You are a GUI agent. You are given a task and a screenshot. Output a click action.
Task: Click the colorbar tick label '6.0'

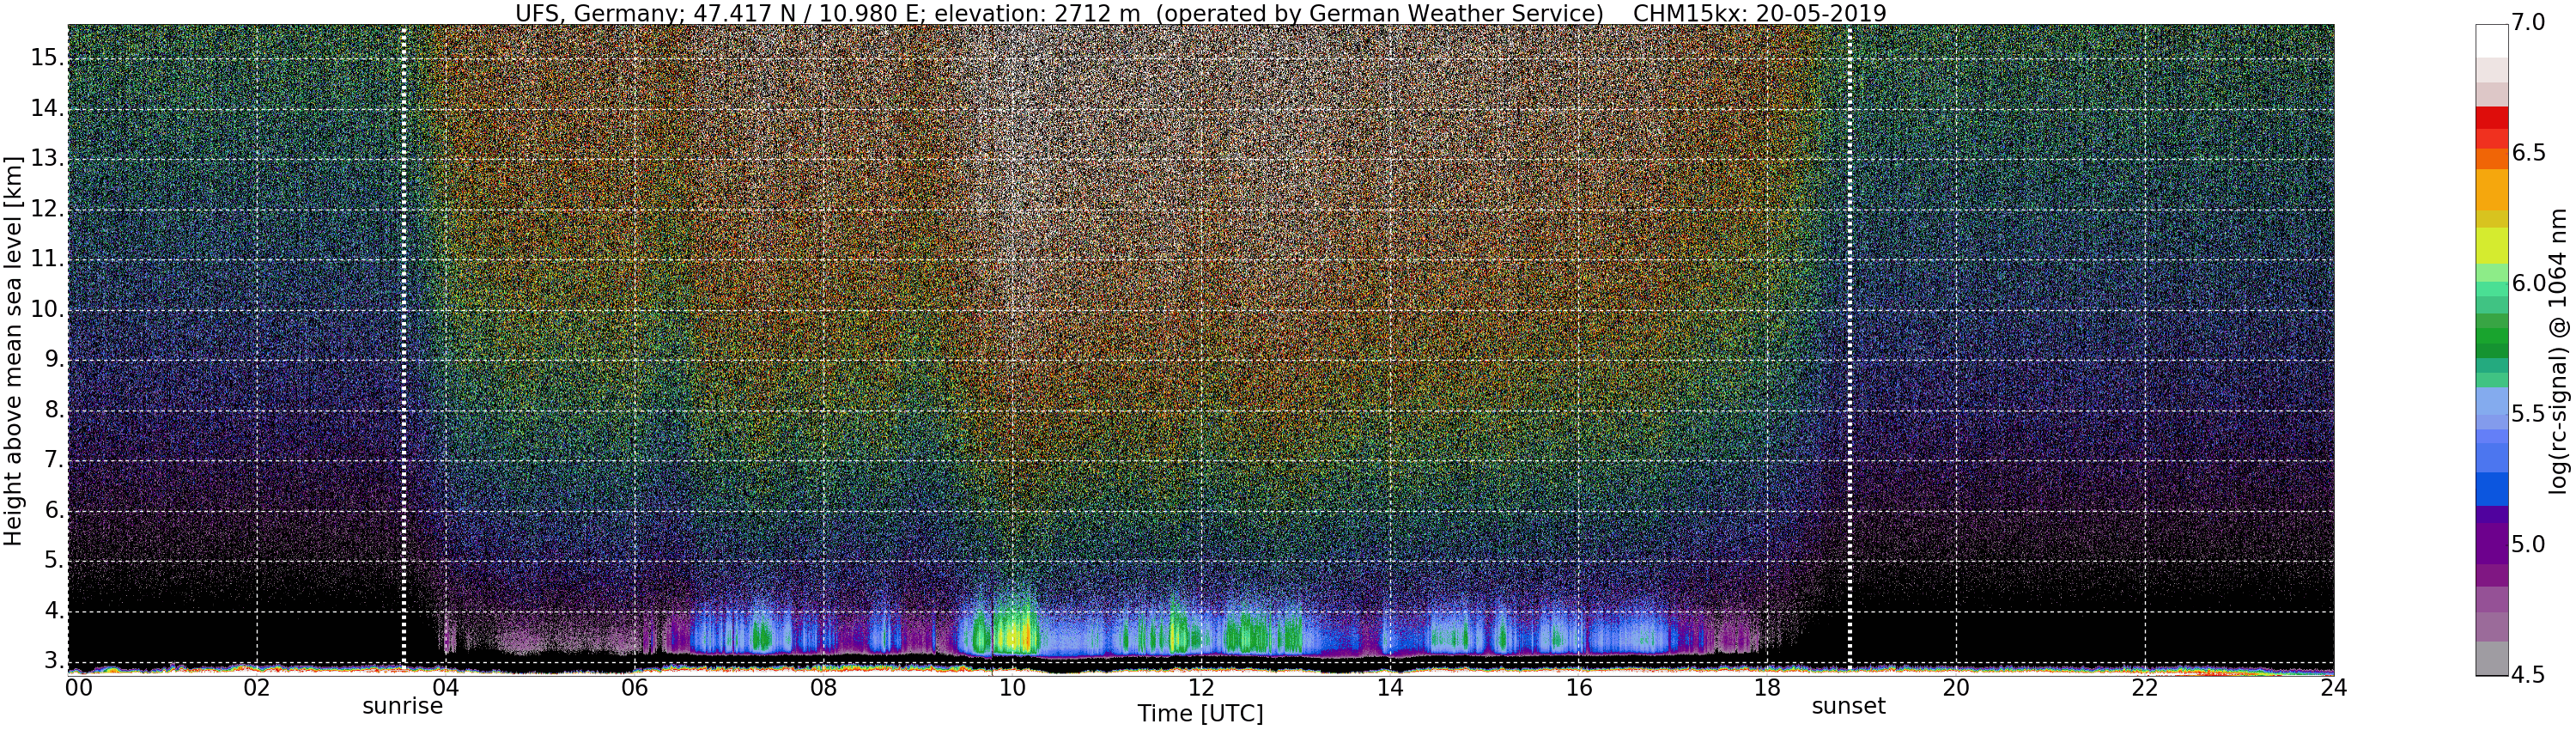pyautogui.click(x=2530, y=283)
